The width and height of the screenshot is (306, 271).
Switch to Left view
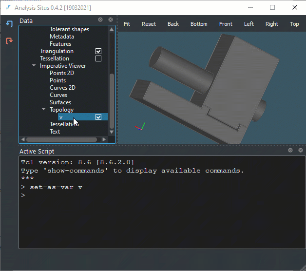point(249,24)
